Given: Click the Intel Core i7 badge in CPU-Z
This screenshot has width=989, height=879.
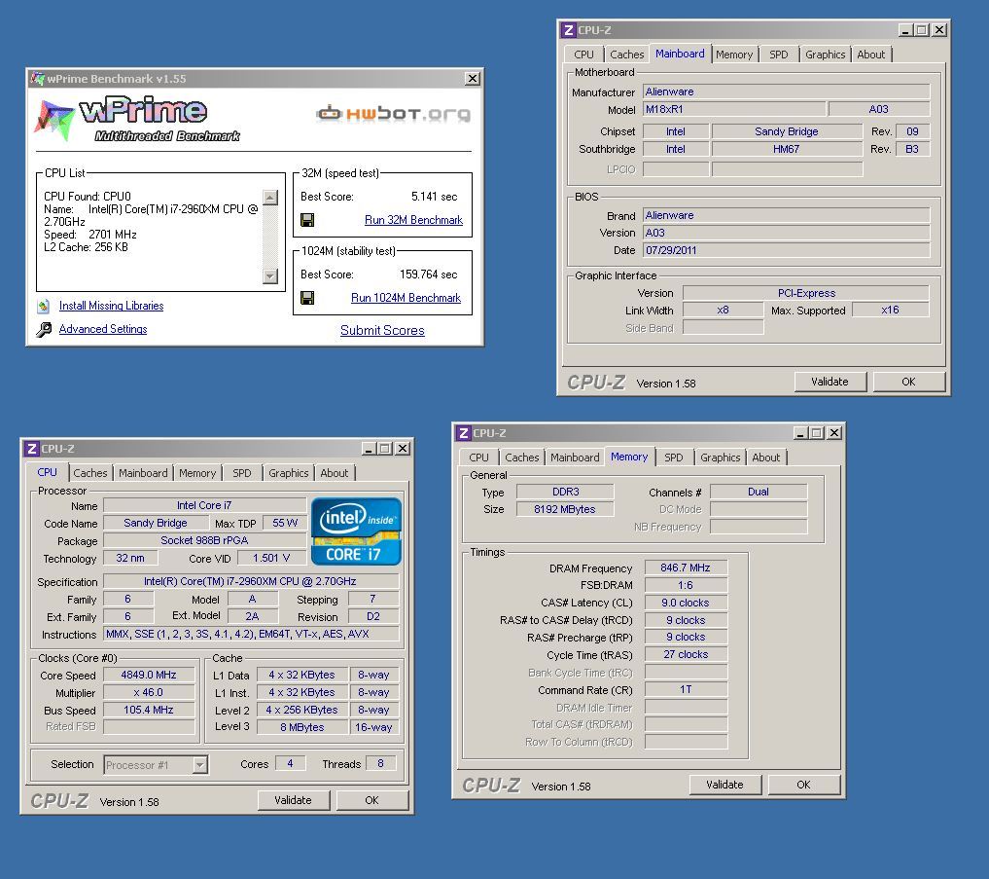Looking at the screenshot, I should click(x=356, y=531).
